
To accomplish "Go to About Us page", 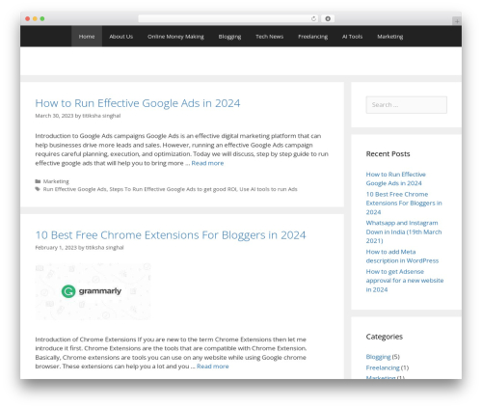I will 120,37.
